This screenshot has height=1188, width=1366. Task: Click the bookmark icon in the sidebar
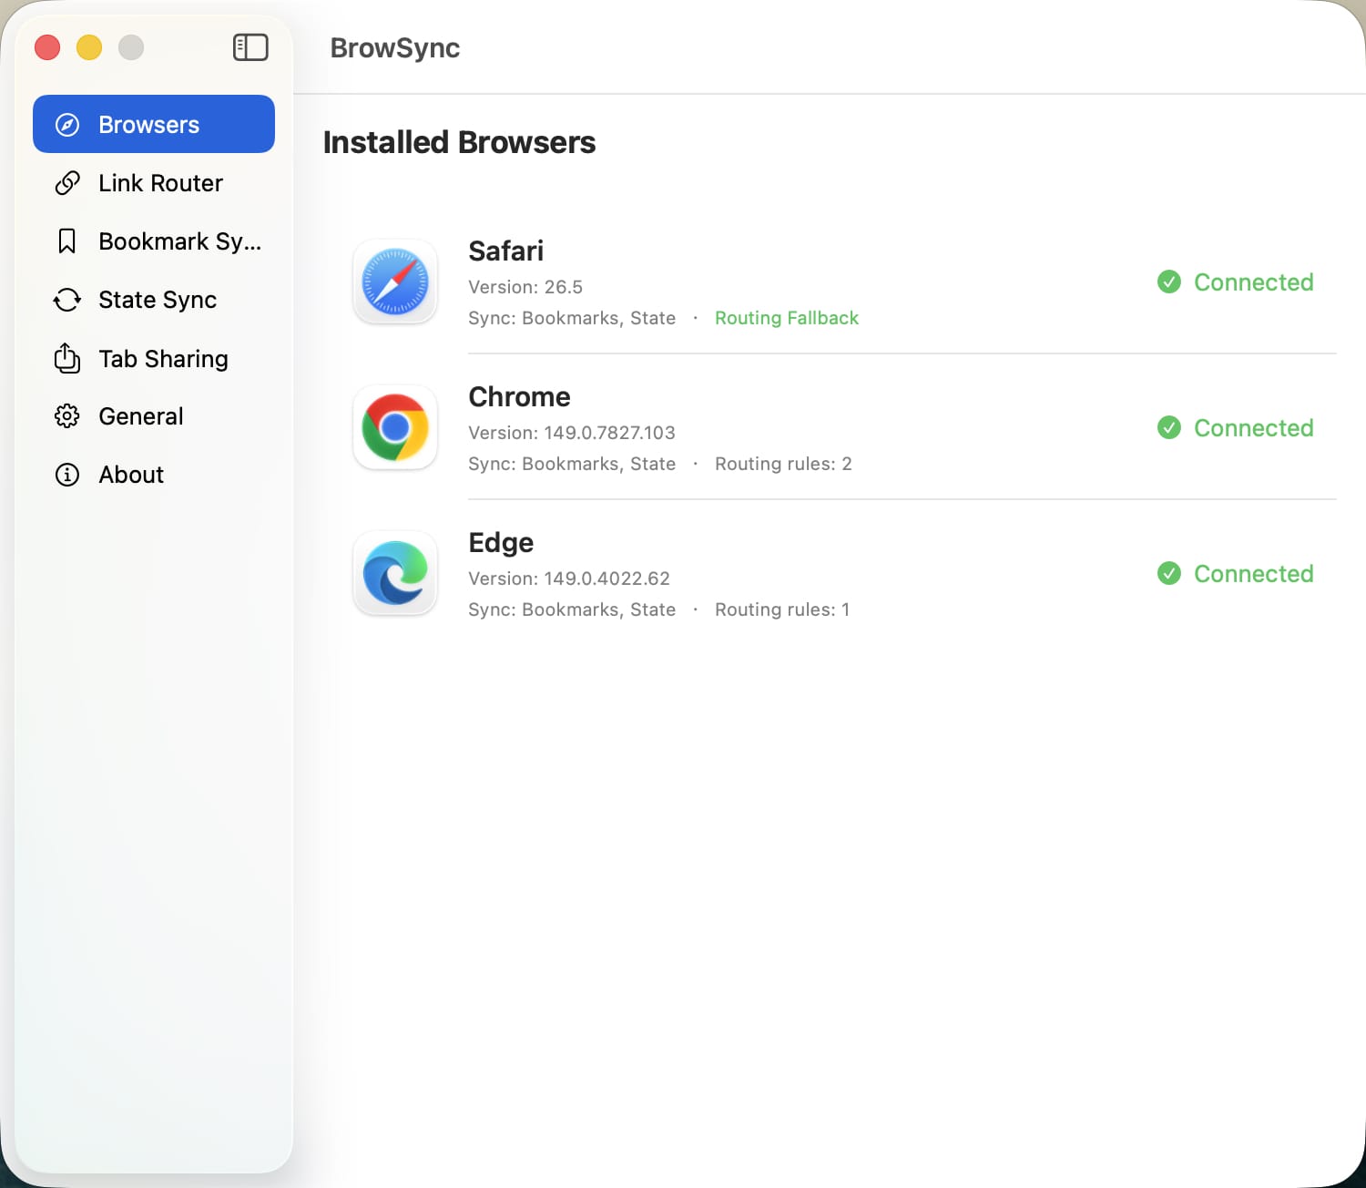67,241
